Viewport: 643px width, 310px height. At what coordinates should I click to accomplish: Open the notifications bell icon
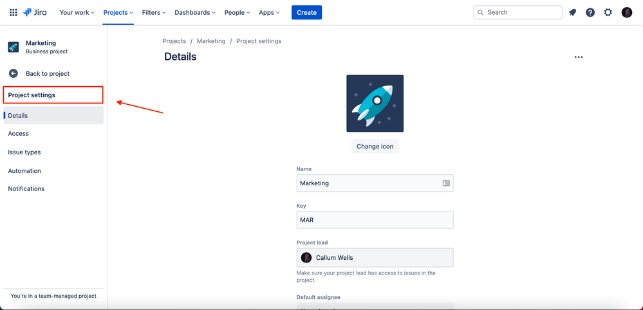(x=572, y=12)
